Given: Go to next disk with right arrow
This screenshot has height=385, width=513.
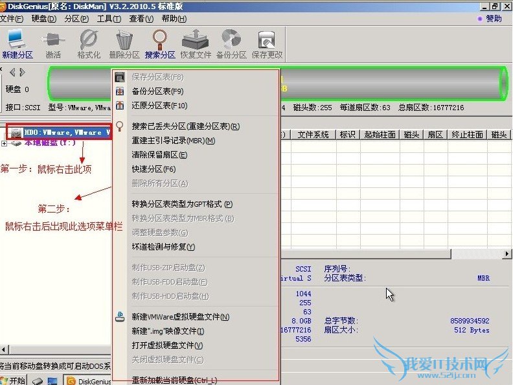Looking at the screenshot, I should click(22, 72).
